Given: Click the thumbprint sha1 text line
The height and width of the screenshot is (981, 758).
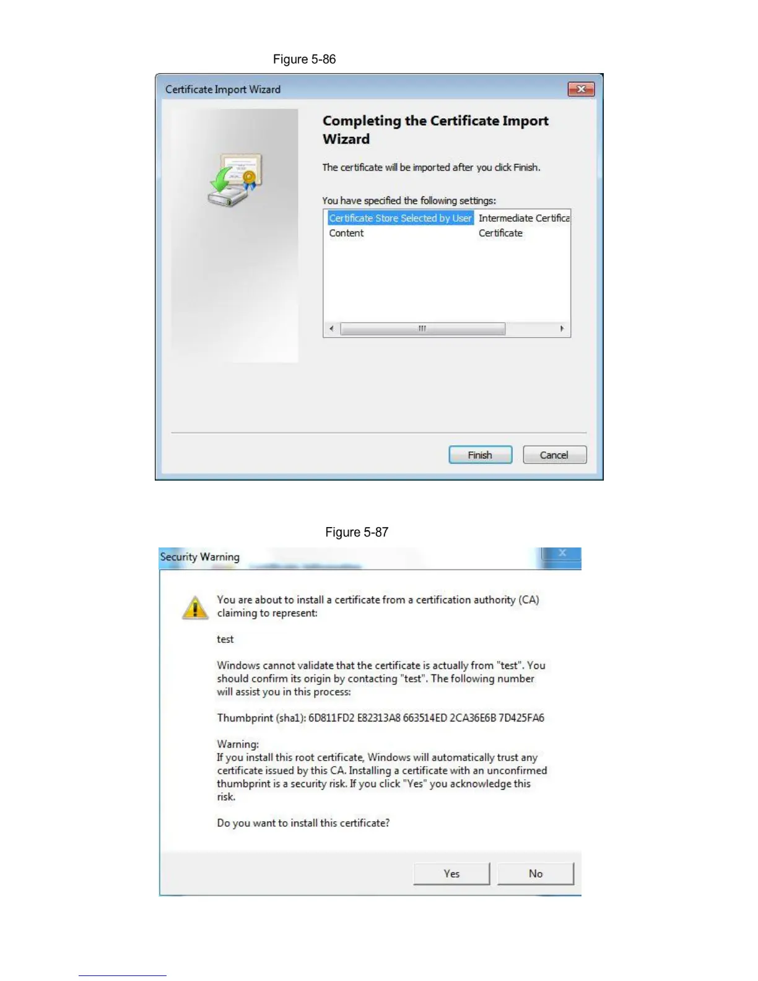Looking at the screenshot, I should 380,718.
